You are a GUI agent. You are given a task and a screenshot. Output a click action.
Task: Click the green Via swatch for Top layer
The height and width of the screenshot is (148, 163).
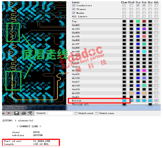(x=138, y=22)
